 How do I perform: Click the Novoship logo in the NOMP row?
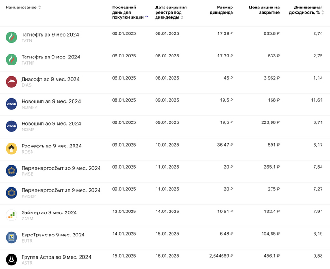pos(11,126)
